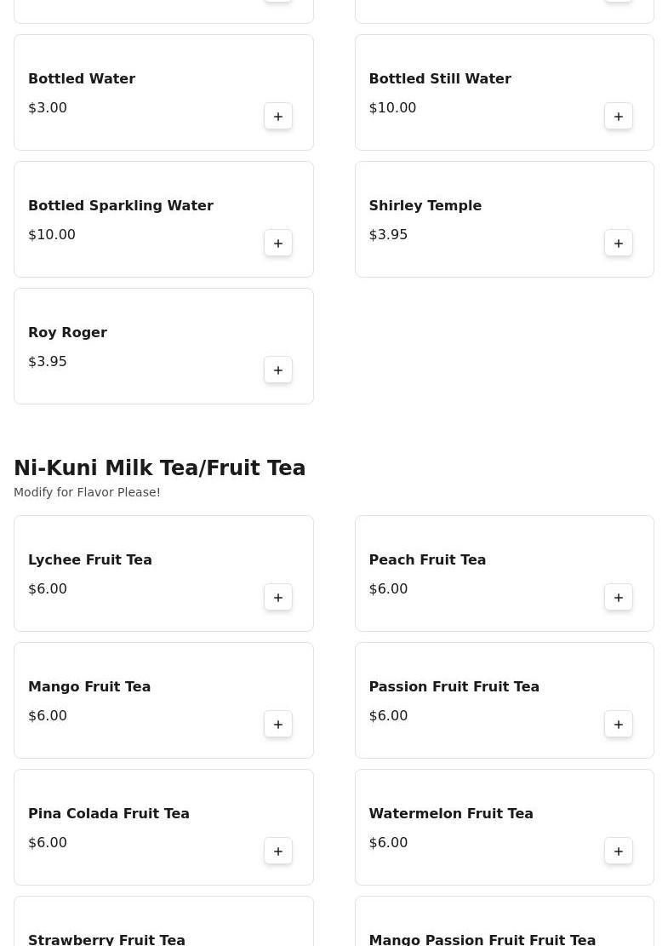
Task: Add Watermelon Fruit Tea to order
Action: click(x=619, y=851)
